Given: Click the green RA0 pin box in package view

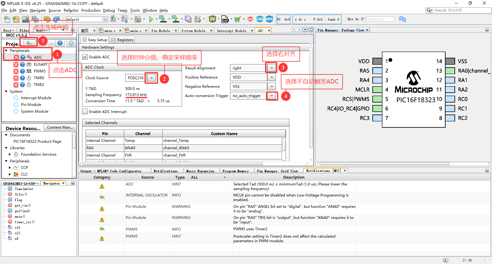Looking at the screenshot, I should 450,71.
